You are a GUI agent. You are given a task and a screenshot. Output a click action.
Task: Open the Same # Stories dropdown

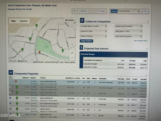(93, 36)
